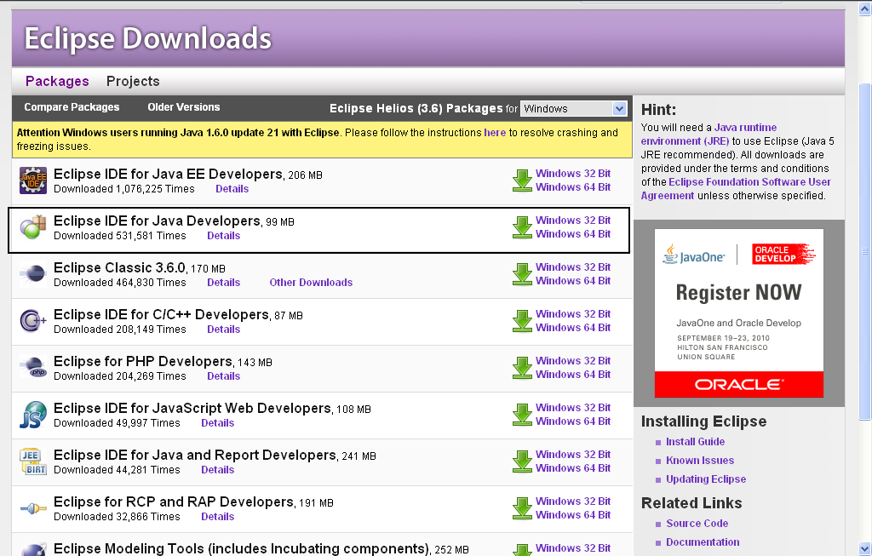Open Details for PHP Developers
872x556 pixels.
click(224, 375)
